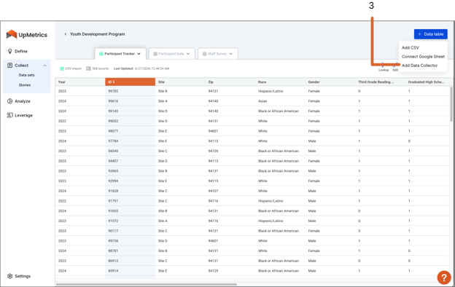Choose Add CSV from the menu

coord(411,47)
